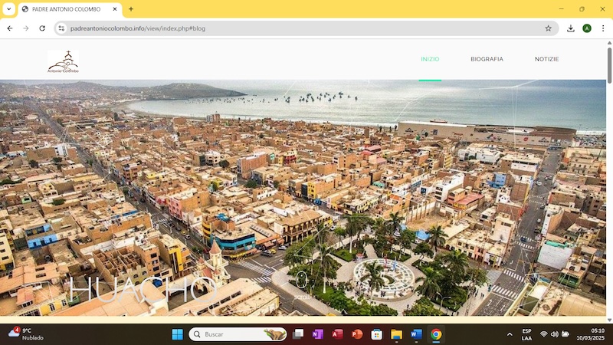Click the Antonio Colombo church logo

pos(64,62)
